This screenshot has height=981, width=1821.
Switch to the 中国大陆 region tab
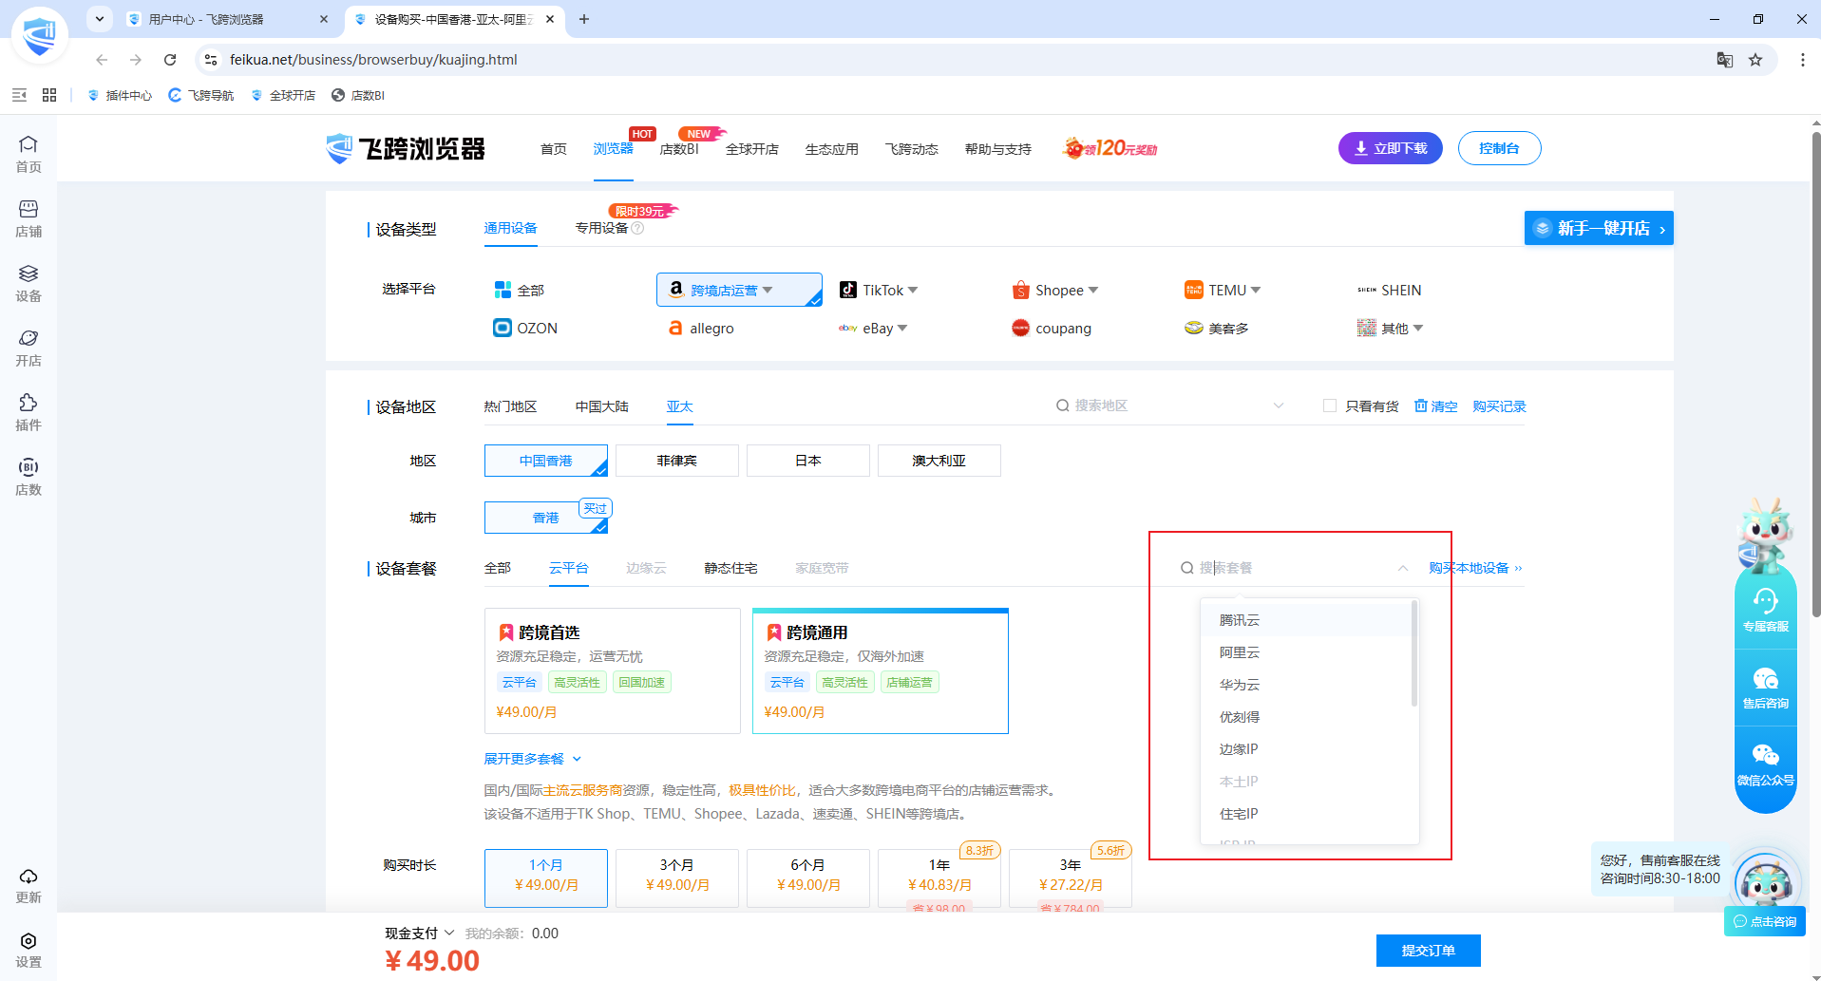[x=601, y=406]
